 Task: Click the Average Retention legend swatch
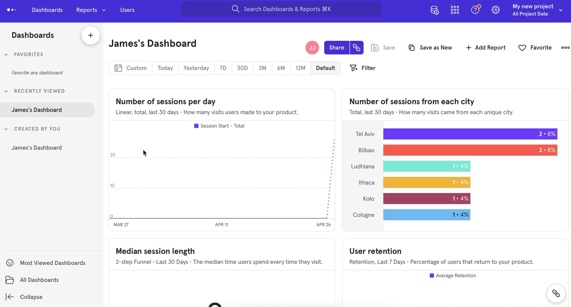click(432, 276)
